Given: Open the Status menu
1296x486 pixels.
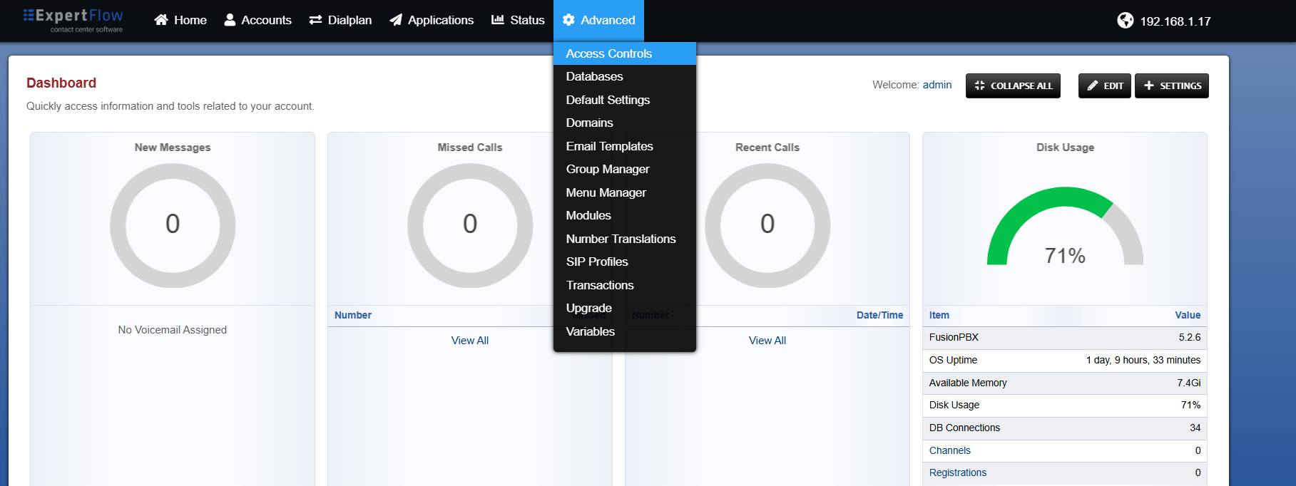Looking at the screenshot, I should point(518,20).
